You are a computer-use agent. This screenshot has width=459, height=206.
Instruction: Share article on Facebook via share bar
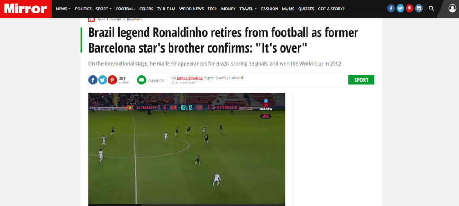pyautogui.click(x=93, y=80)
